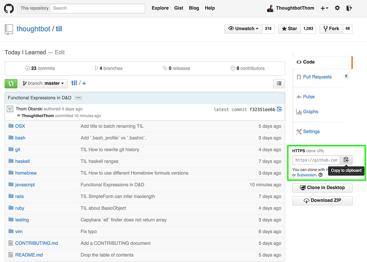This screenshot has width=367, height=262.
Task: Star the repository
Action: tap(289, 29)
